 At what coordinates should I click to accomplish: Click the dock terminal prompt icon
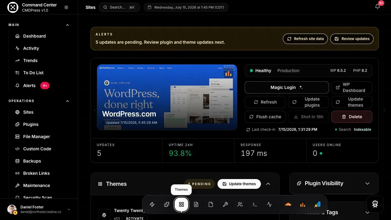(255, 205)
